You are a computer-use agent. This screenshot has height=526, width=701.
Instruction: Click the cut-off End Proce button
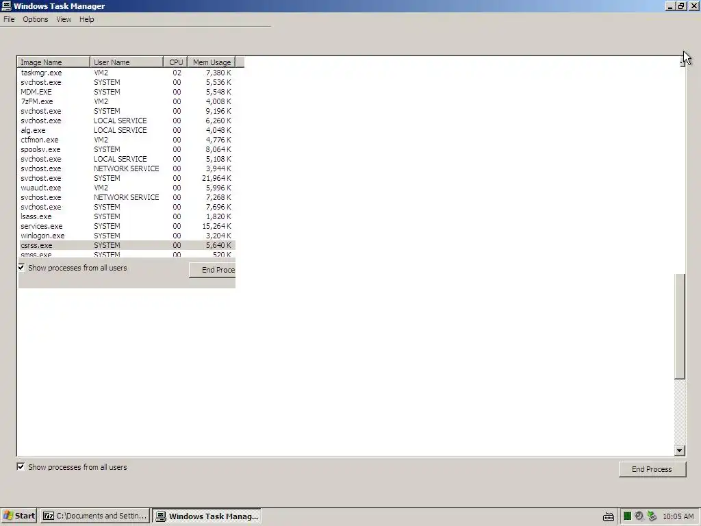(212, 270)
